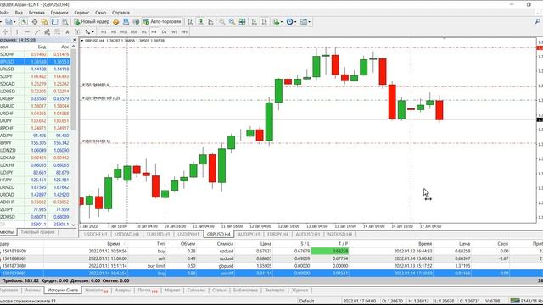Open the Вставка menu
The width and height of the screenshot is (543, 305).
pyautogui.click(x=36, y=13)
